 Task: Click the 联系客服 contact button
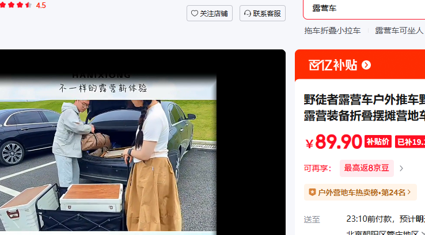(x=263, y=13)
